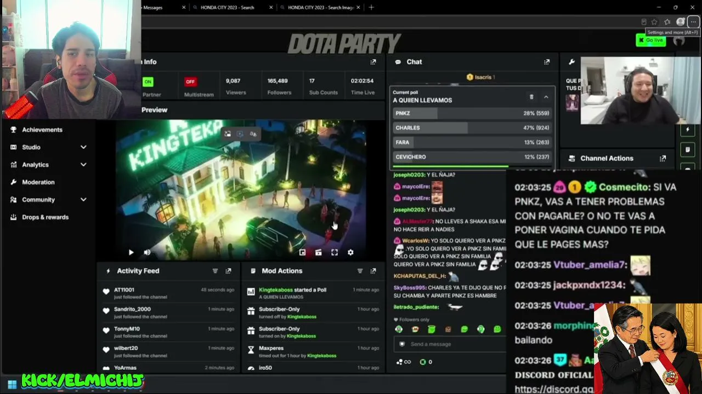Expand the Studio submenu chevron
This screenshot has height=394, width=702.
coord(83,147)
